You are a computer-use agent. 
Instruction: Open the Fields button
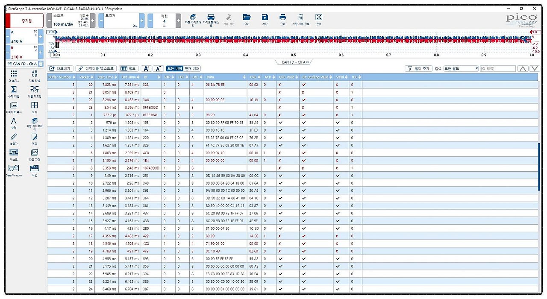coord(129,68)
